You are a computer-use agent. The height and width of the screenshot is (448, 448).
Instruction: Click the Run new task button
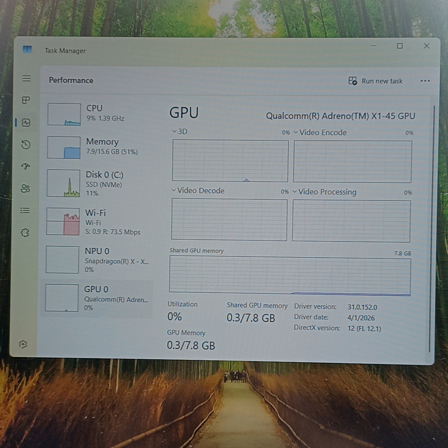(x=376, y=81)
